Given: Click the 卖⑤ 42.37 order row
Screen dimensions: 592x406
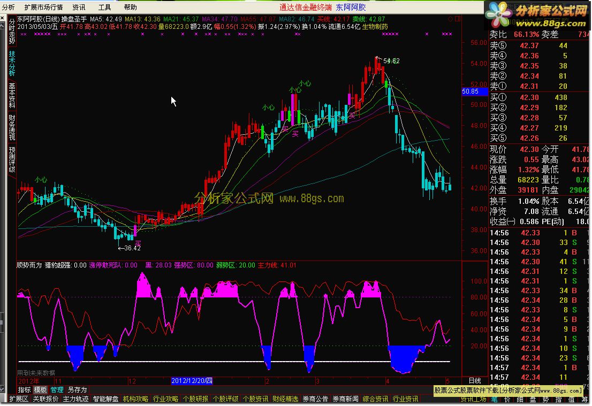Looking at the screenshot, I should [539, 45].
